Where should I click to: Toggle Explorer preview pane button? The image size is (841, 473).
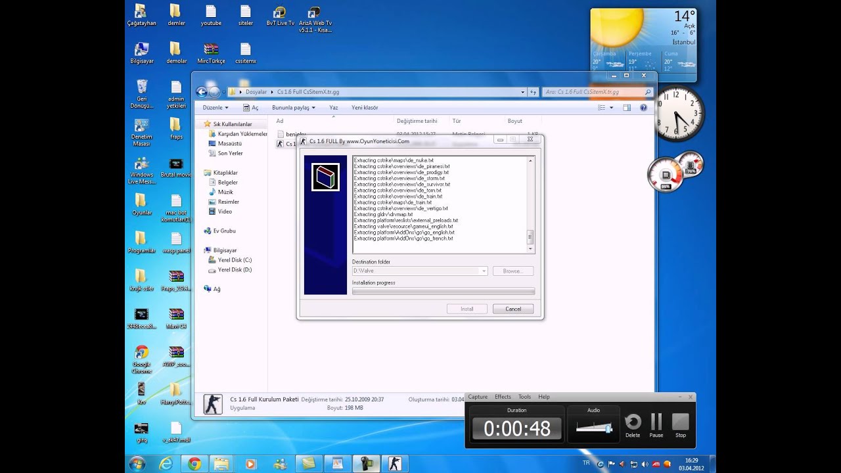click(627, 108)
